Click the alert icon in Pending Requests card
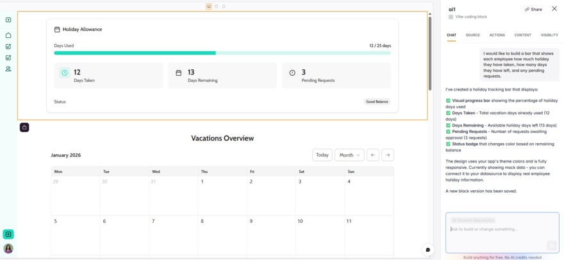The width and height of the screenshot is (564, 260). pyautogui.click(x=292, y=73)
